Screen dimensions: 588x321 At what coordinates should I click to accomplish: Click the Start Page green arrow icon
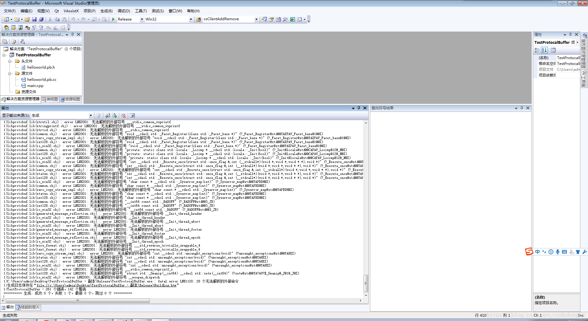[292, 19]
